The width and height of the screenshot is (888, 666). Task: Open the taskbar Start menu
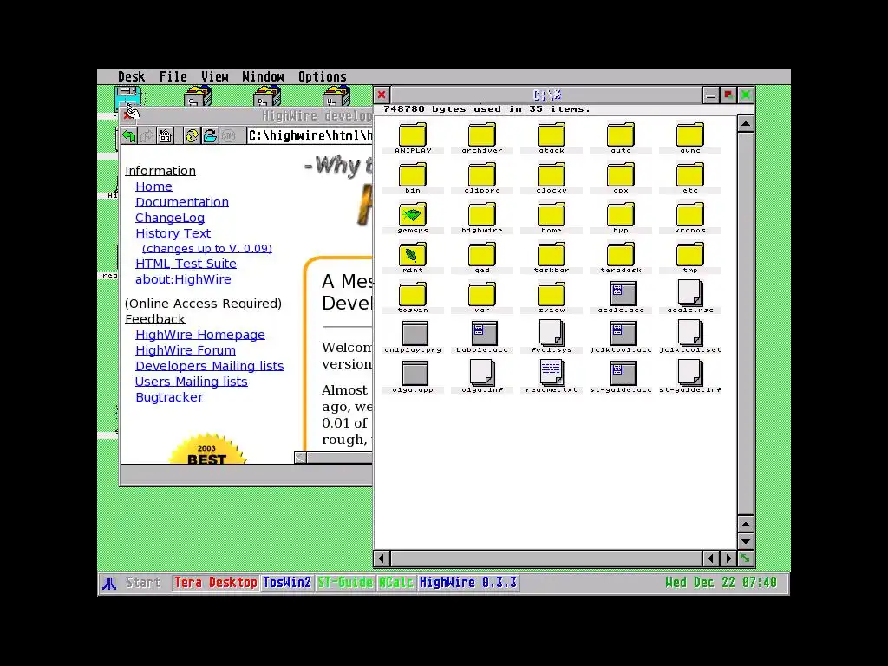[143, 583]
